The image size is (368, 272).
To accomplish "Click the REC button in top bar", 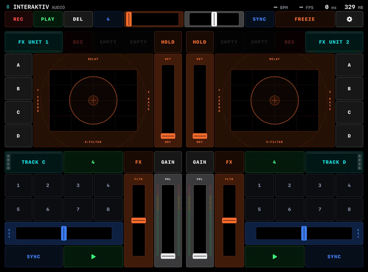I will tap(18, 19).
